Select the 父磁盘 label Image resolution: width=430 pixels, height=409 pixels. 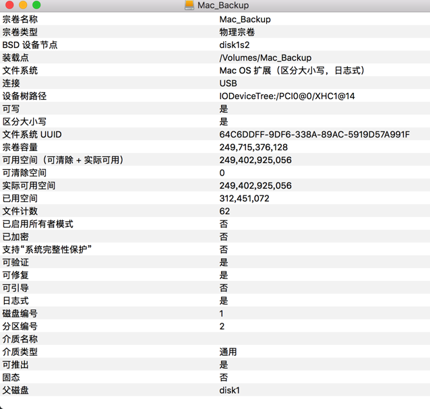pyautogui.click(x=16, y=390)
